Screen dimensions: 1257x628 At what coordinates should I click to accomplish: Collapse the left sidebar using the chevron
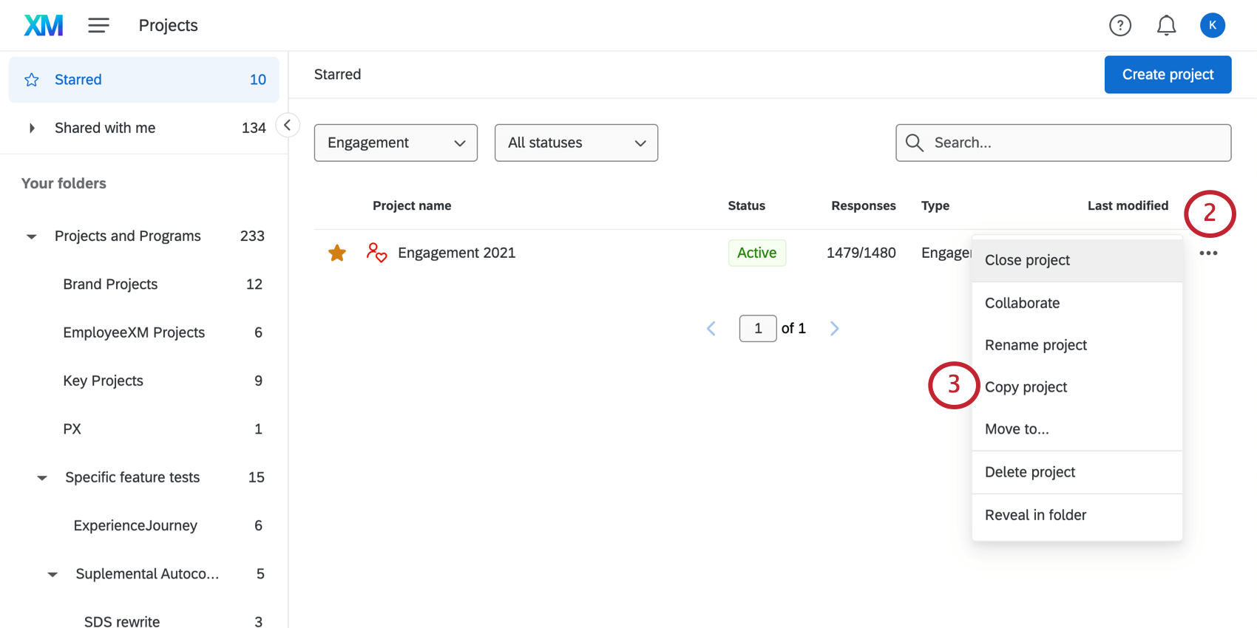[288, 125]
